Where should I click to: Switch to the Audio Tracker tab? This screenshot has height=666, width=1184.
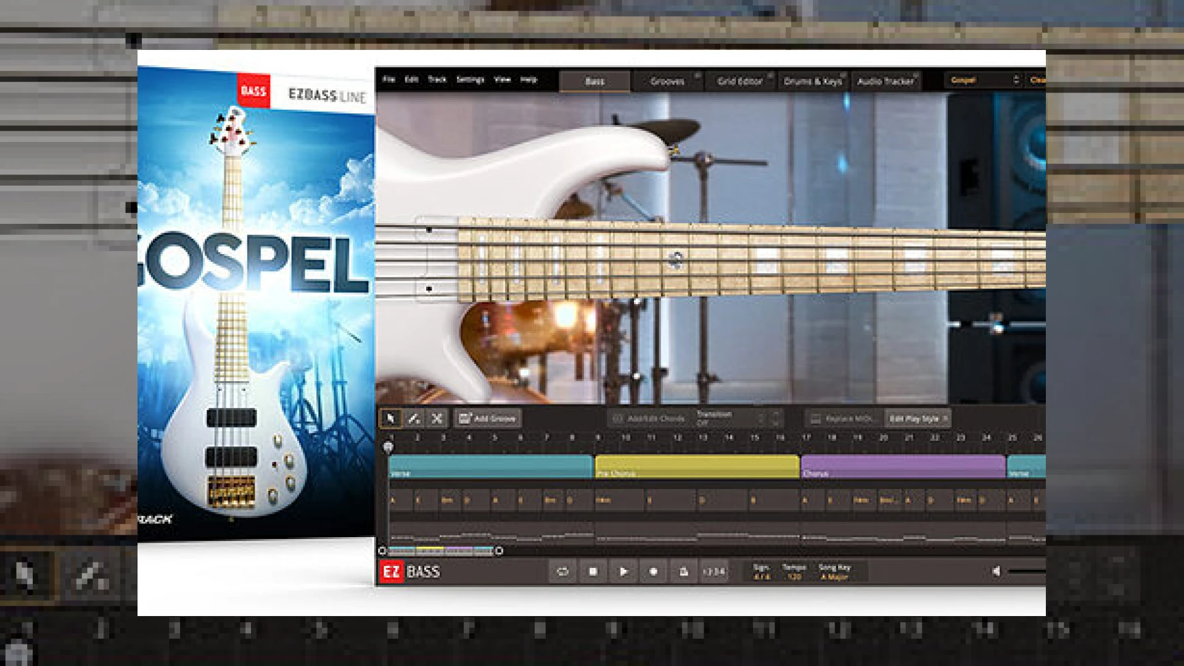pos(886,81)
